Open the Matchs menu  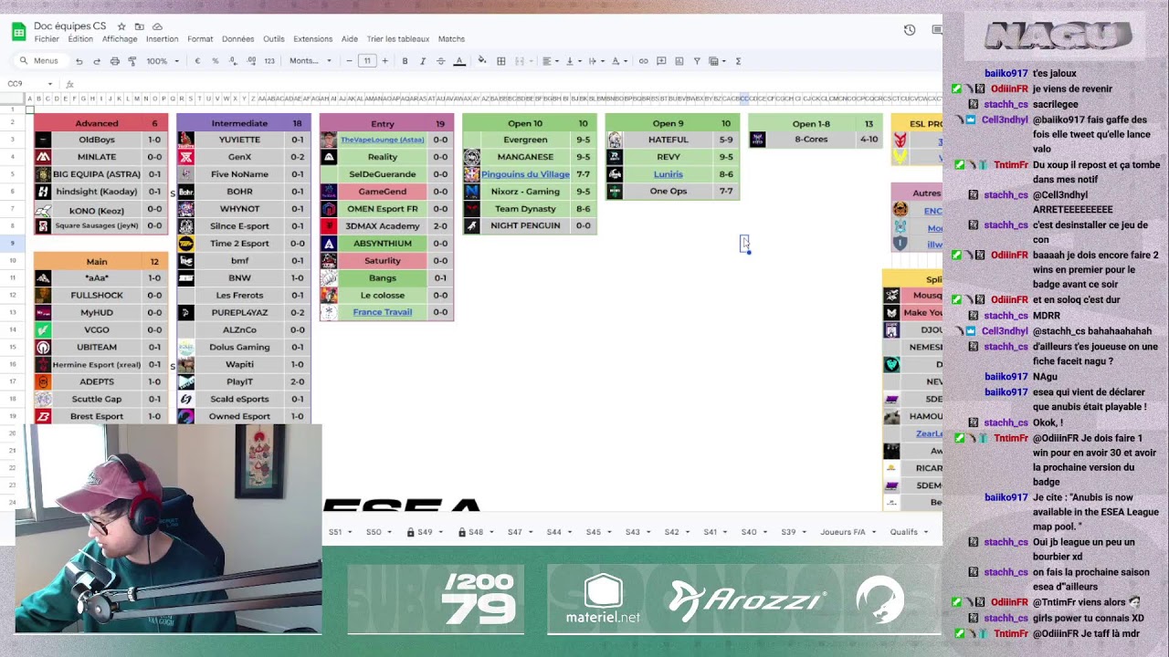(451, 39)
